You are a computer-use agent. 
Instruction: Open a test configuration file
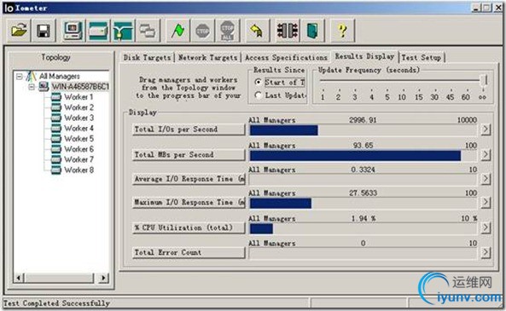pos(19,31)
